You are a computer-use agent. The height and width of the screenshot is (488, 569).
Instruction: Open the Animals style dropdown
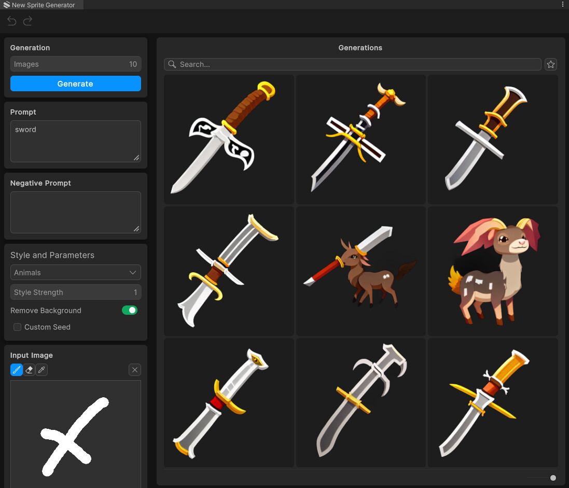click(75, 272)
